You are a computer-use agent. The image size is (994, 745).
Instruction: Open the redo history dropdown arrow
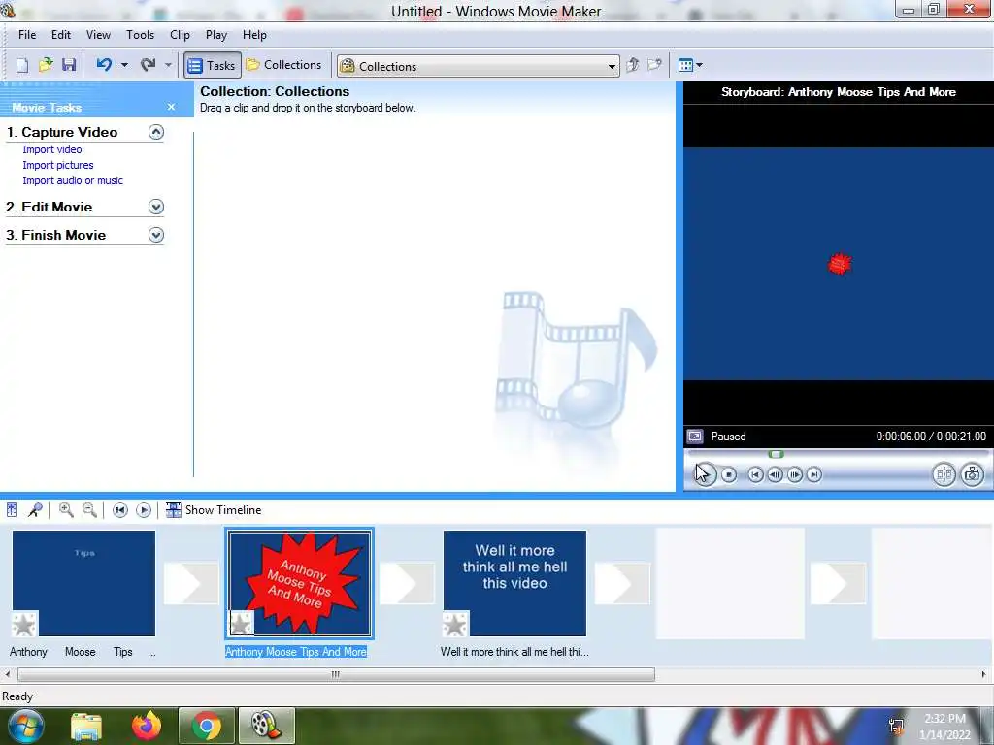pyautogui.click(x=168, y=65)
